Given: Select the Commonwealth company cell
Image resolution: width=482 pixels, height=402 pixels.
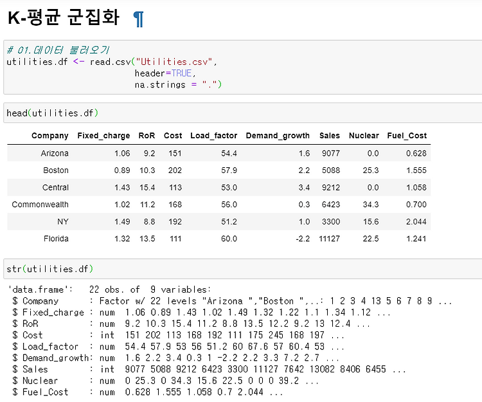Looking at the screenshot, I should 40,205.
